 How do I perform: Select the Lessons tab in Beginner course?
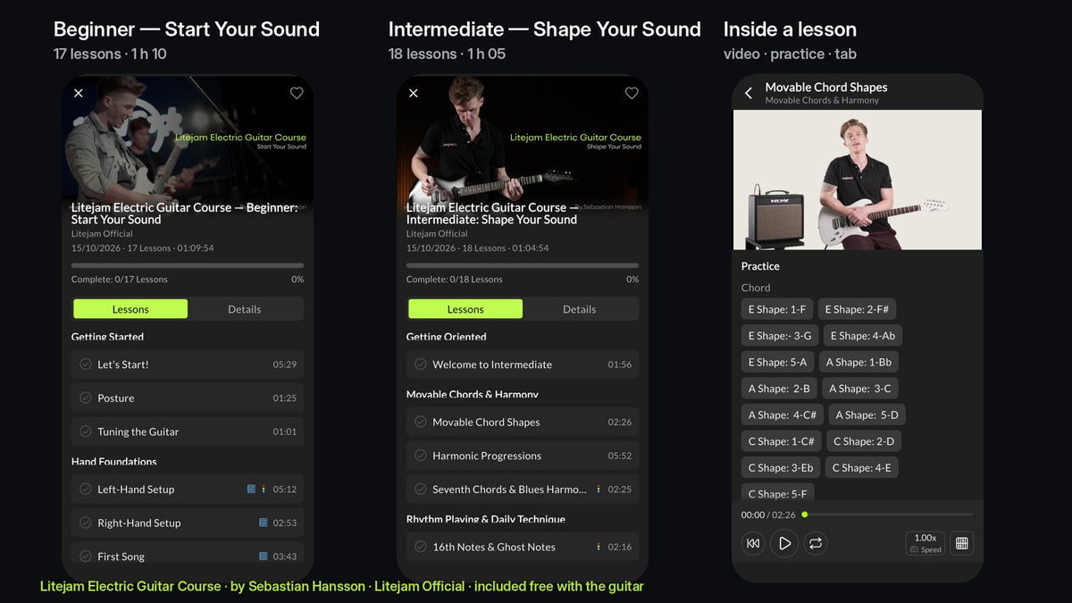tap(130, 309)
